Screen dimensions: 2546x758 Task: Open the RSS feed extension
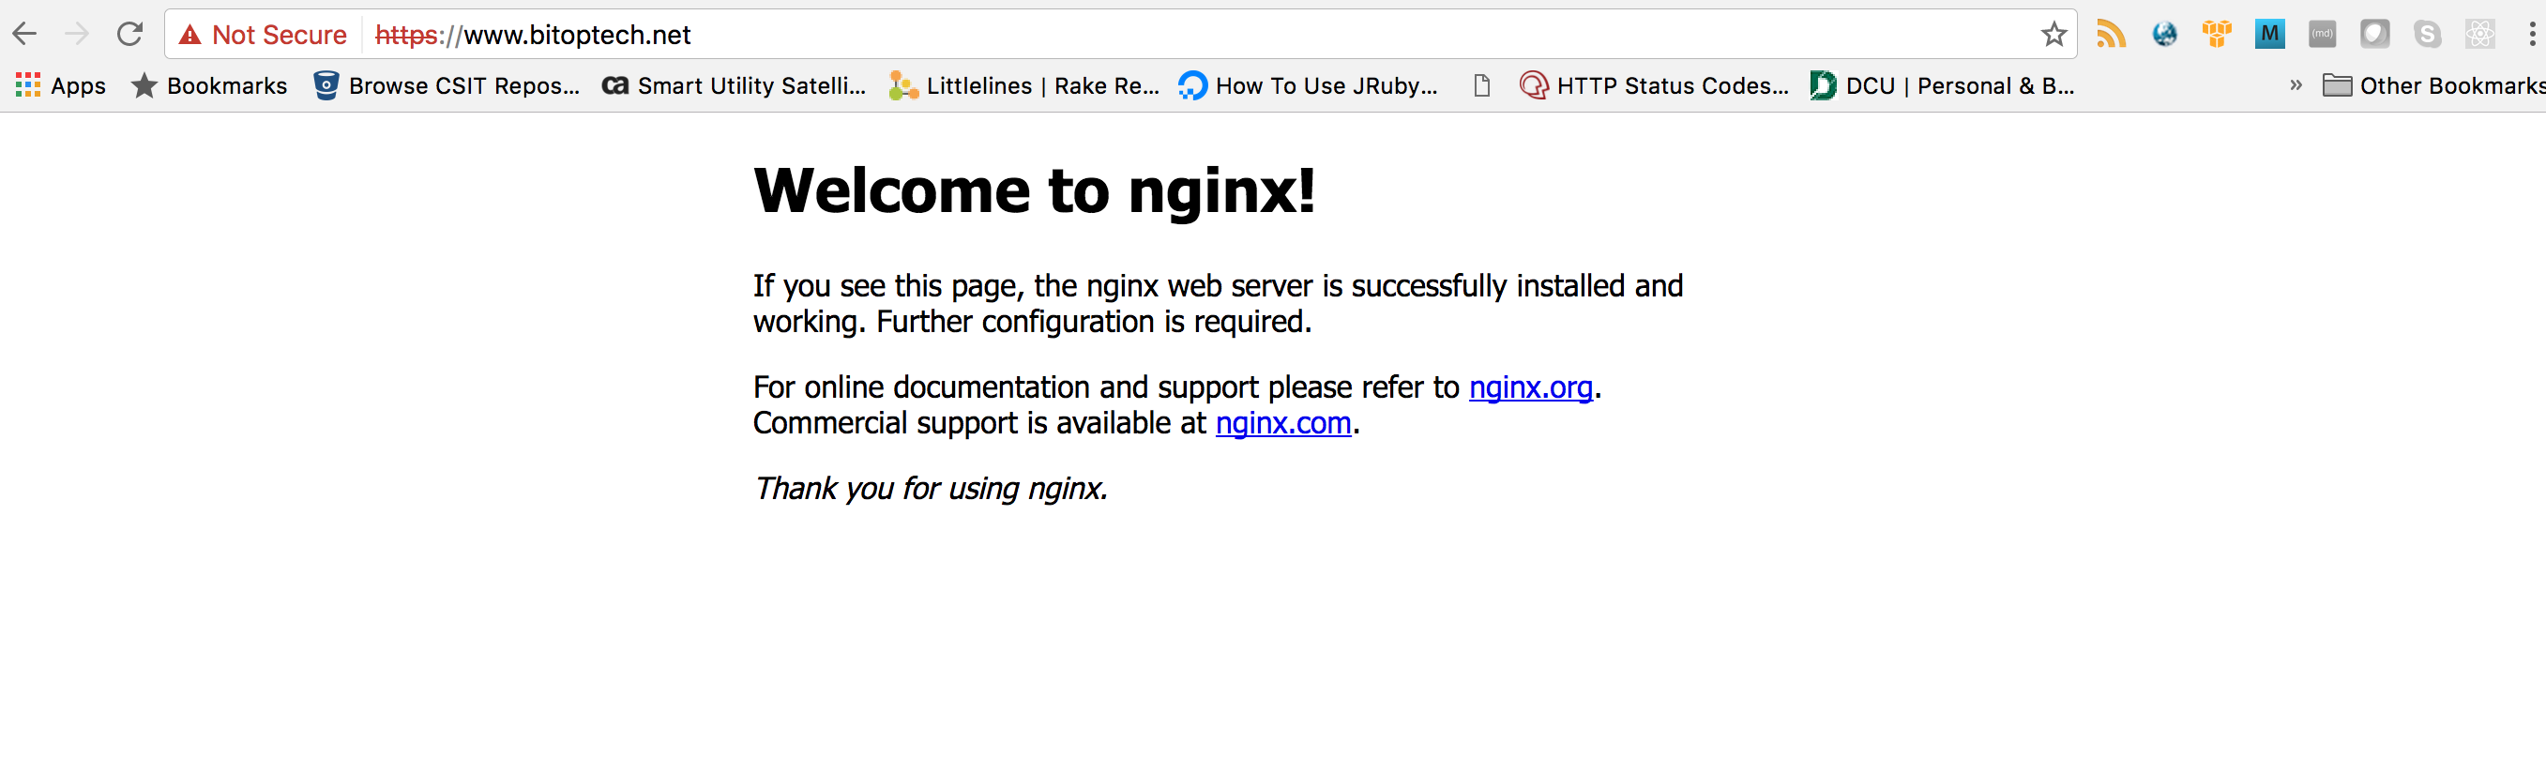[2111, 35]
